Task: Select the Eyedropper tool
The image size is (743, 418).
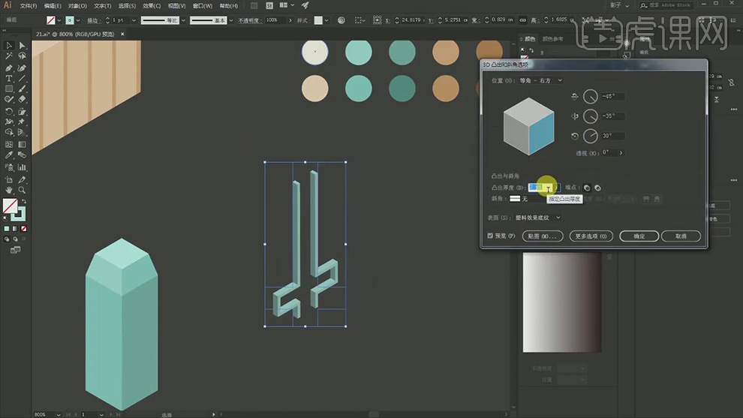Action: (x=9, y=155)
